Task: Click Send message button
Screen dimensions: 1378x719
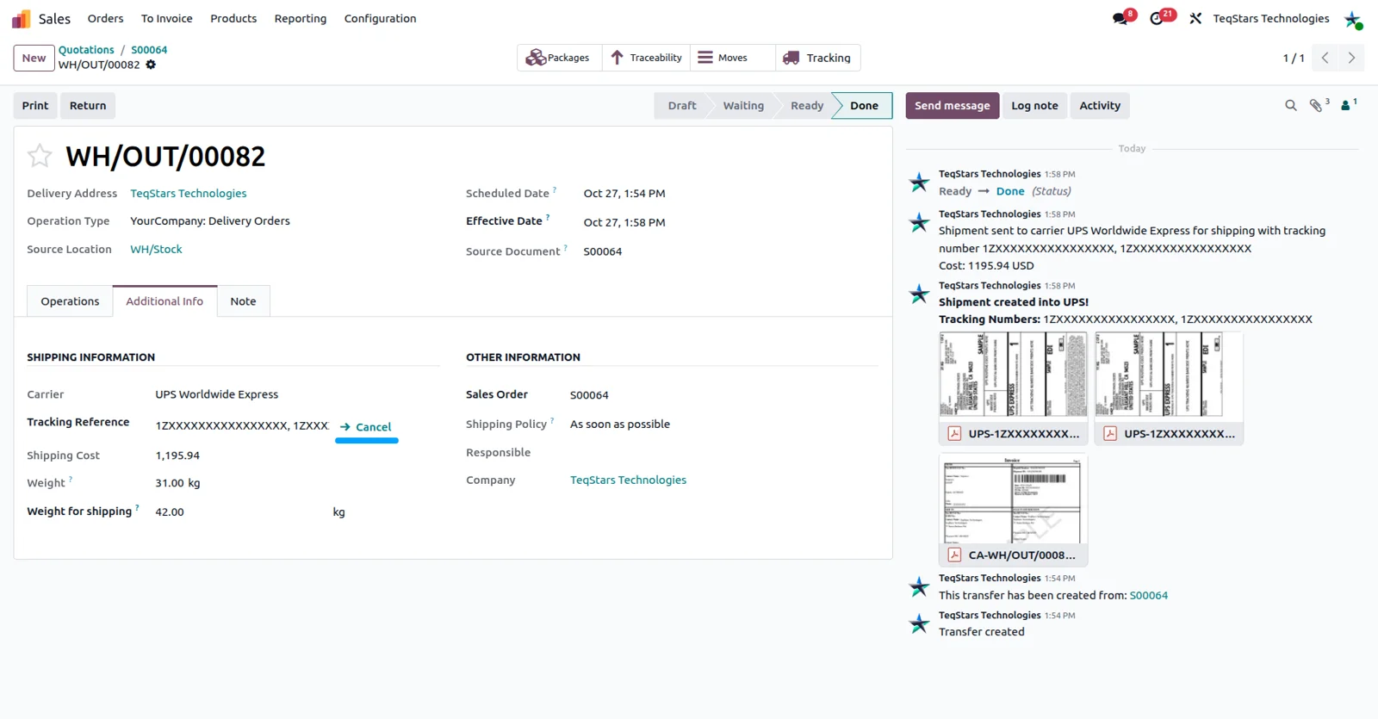Action: click(953, 106)
